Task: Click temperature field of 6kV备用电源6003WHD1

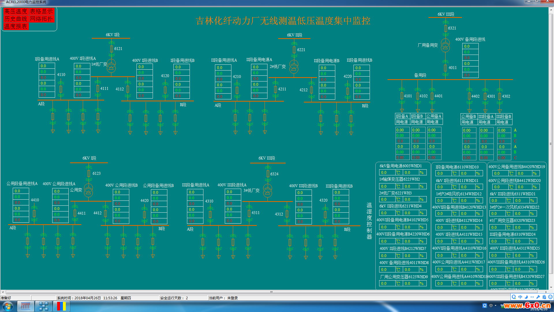Action: click(387, 172)
